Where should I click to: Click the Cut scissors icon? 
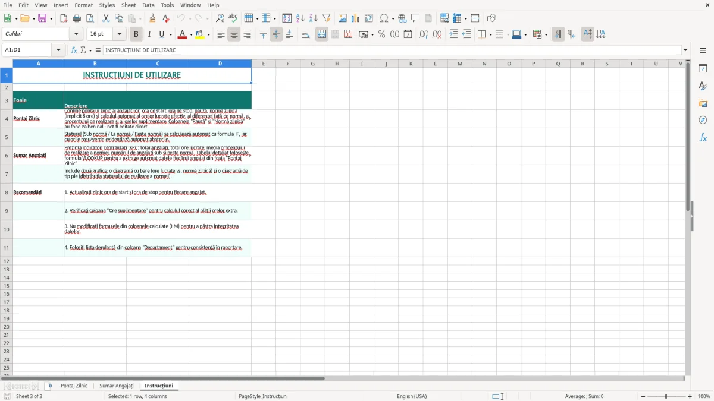106,18
